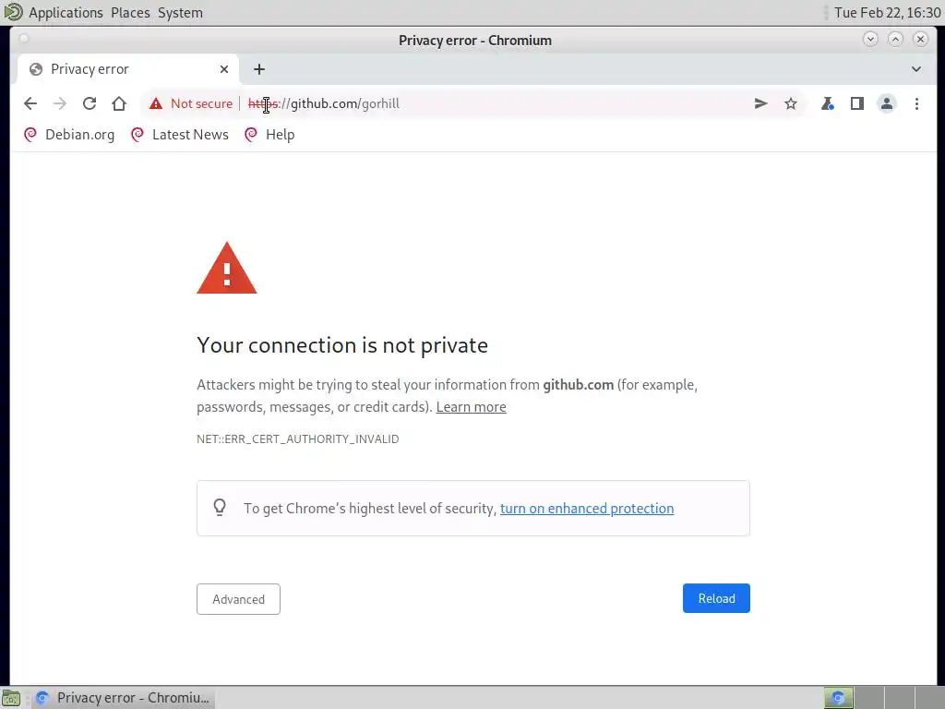945x709 pixels.
Task: Open a new tab with plus button
Action: (x=259, y=69)
